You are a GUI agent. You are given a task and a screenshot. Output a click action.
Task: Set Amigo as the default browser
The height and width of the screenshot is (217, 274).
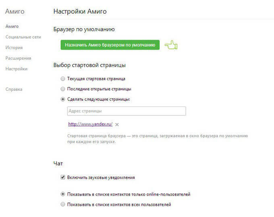pyautogui.click(x=110, y=45)
